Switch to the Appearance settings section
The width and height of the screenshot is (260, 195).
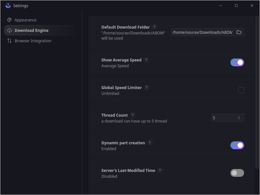click(25, 20)
